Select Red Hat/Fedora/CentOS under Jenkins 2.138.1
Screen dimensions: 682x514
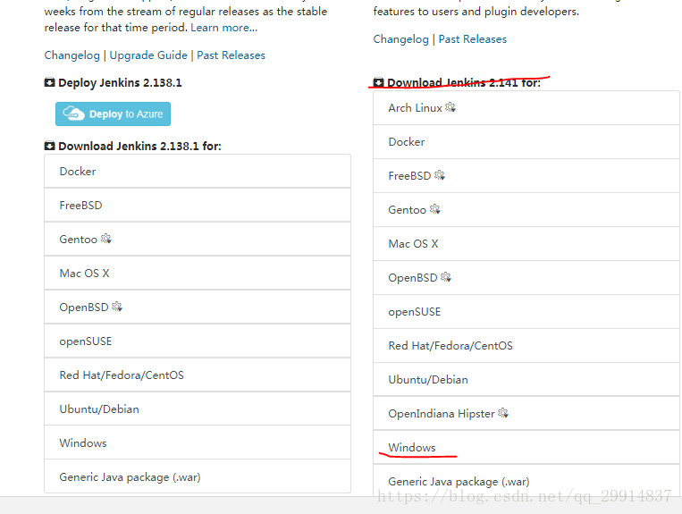[198, 375]
